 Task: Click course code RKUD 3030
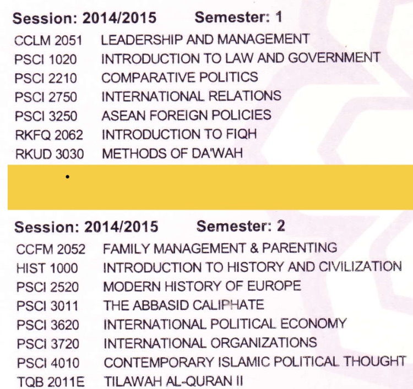click(50, 154)
